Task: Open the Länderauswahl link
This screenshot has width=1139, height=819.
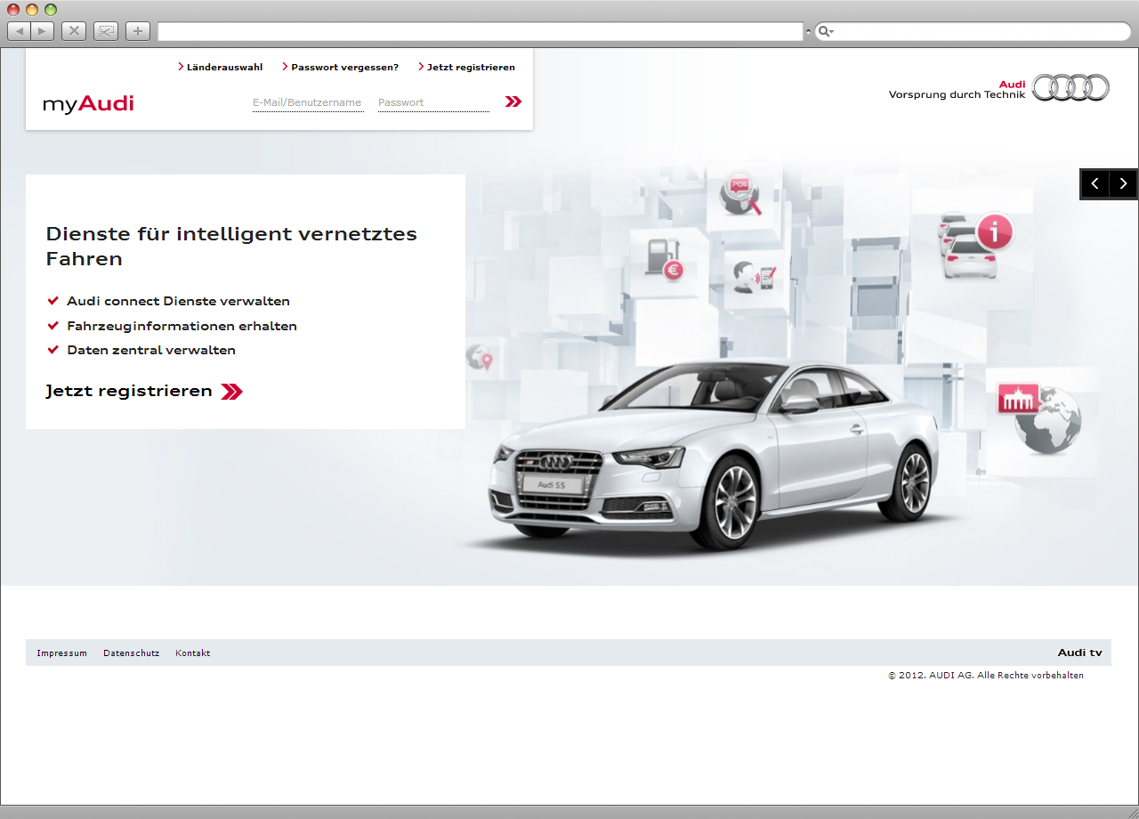Action: 221,67
